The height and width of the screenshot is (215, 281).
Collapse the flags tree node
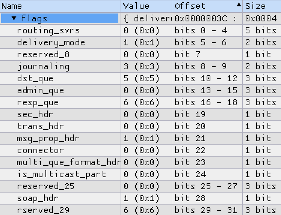coord(14,18)
